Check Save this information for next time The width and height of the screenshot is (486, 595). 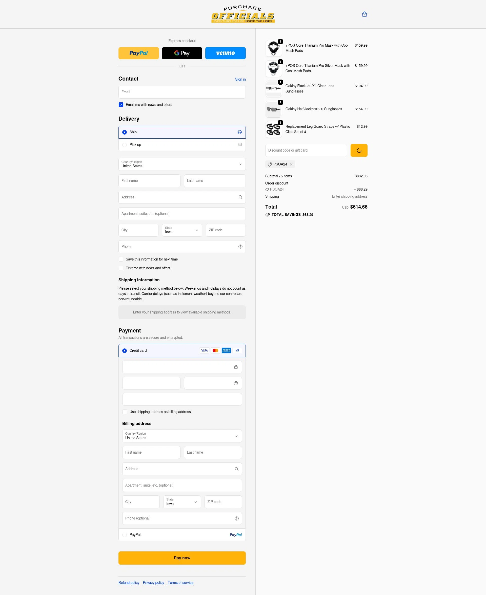pos(121,259)
